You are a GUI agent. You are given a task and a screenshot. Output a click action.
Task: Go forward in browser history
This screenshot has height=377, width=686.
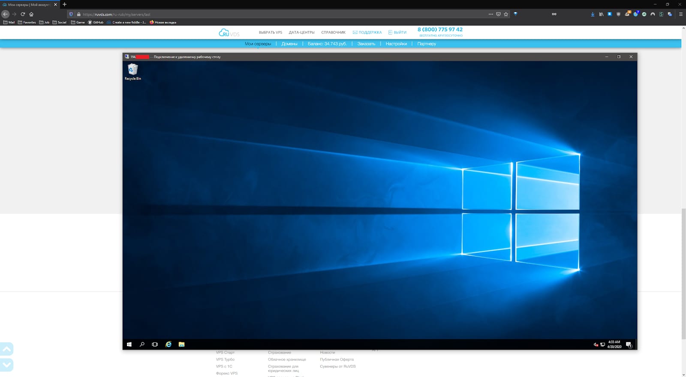(x=14, y=14)
